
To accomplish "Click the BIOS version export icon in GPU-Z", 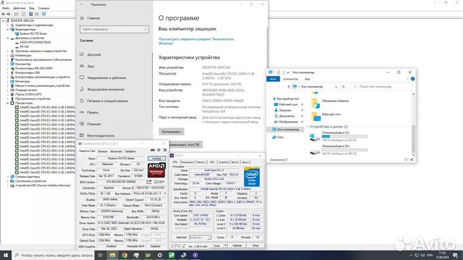I will (149, 182).
